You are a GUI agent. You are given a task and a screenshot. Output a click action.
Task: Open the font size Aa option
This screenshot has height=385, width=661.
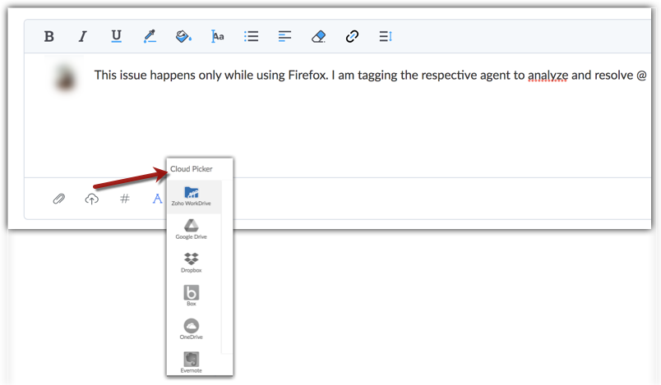coord(218,37)
